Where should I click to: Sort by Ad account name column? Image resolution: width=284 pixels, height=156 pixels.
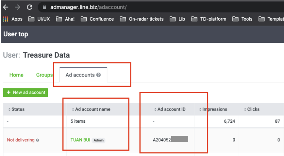[x=91, y=109]
